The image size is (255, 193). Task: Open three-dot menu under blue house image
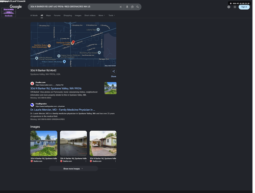click(x=56, y=161)
